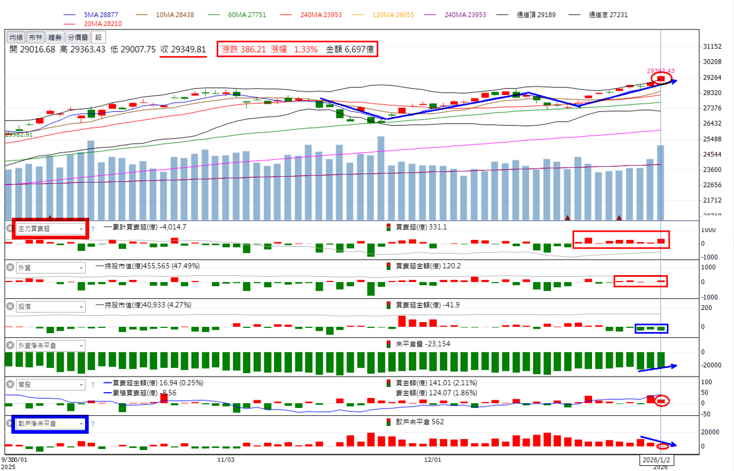Open help for 主力買賣超 indicator
Image resolution: width=734 pixels, height=471 pixels.
[93, 229]
